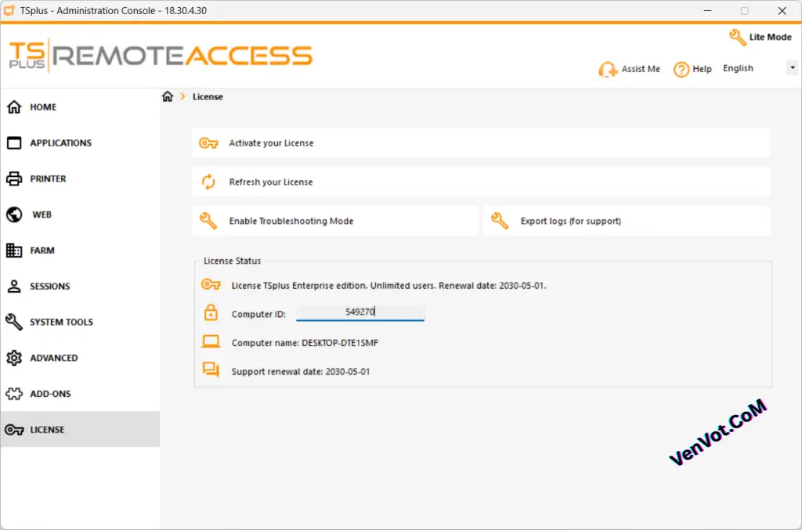Viewport: 802px width, 530px height.
Task: Click the Assist Me link
Action: [x=630, y=69]
